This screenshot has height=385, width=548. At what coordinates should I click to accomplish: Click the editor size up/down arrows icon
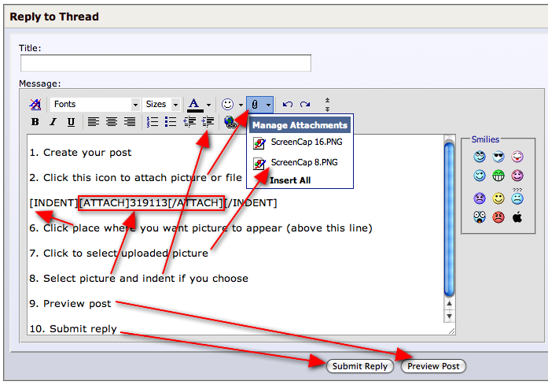327,104
